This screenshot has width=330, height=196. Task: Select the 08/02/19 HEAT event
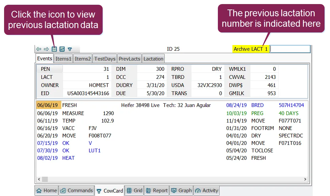tap(56, 158)
